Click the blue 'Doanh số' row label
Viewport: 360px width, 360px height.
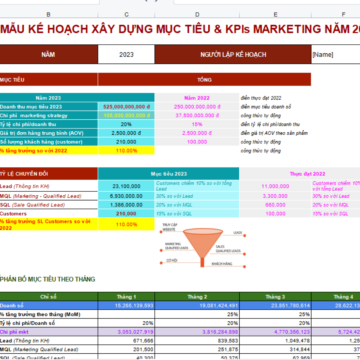[x=49, y=305]
